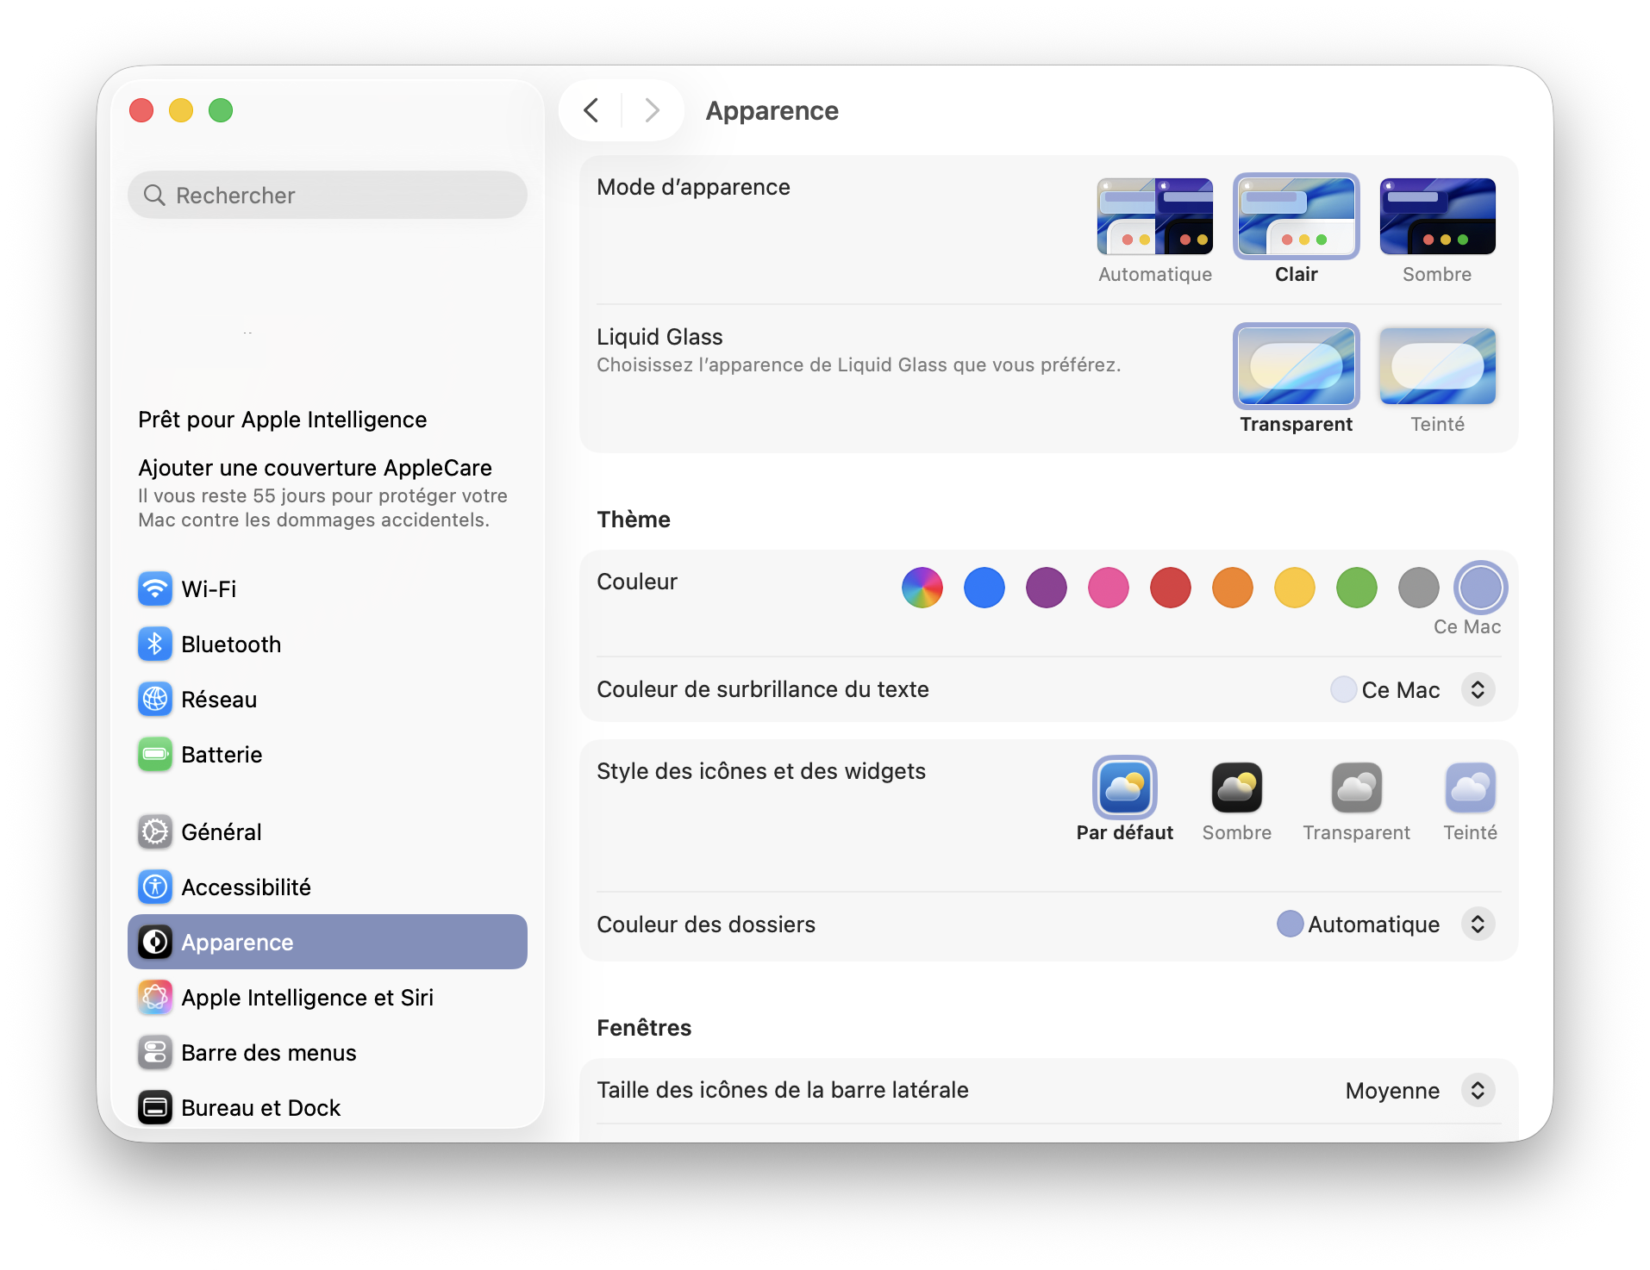
Task: Click the Rechercher search field
Action: click(x=328, y=196)
